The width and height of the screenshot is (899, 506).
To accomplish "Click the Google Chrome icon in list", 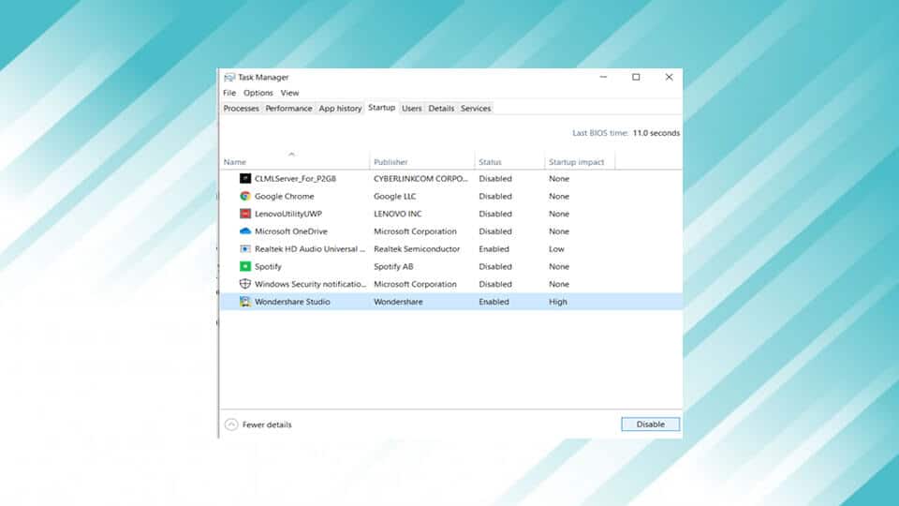I will (x=245, y=196).
